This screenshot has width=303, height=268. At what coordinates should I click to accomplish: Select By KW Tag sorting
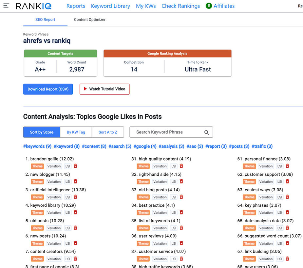coord(76,132)
